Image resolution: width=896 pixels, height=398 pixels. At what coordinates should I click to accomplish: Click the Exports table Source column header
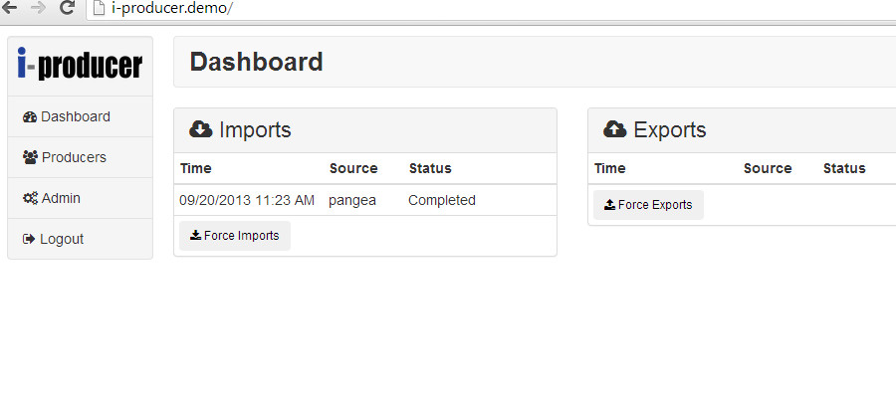point(768,168)
